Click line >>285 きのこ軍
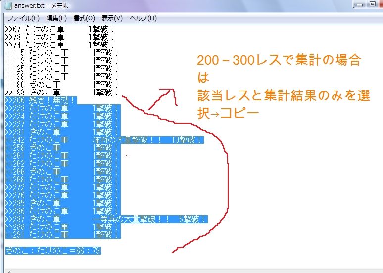The width and height of the screenshot is (383, 273). pyautogui.click(x=63, y=203)
